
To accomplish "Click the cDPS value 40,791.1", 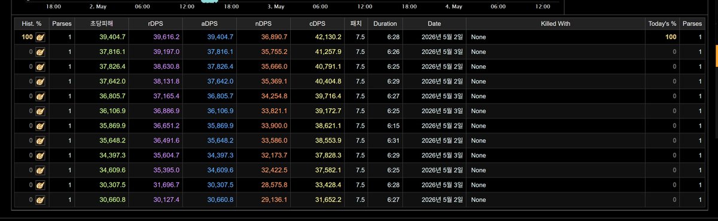I will (328, 66).
